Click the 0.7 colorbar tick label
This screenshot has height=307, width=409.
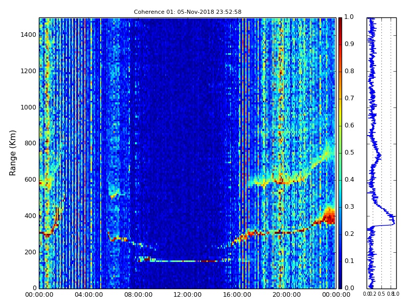349,98
